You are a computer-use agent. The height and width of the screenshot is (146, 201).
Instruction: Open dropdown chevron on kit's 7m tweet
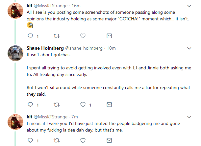pos(189,117)
